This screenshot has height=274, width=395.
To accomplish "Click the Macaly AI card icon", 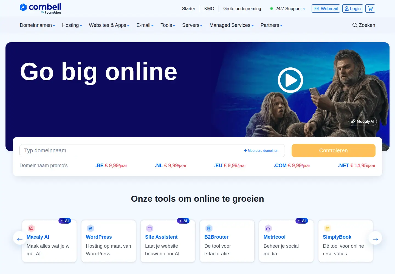I will pos(31,228).
